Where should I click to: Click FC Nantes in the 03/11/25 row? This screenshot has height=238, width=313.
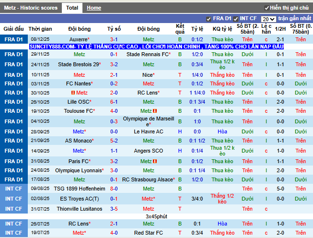(80, 83)
